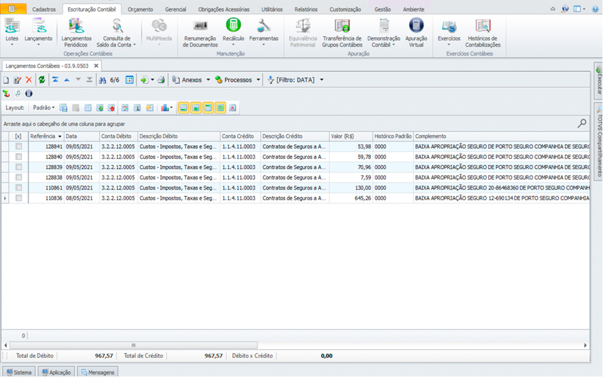Open Renumeração de Documentos
Viewport: 603px width, 377px height.
click(200, 31)
